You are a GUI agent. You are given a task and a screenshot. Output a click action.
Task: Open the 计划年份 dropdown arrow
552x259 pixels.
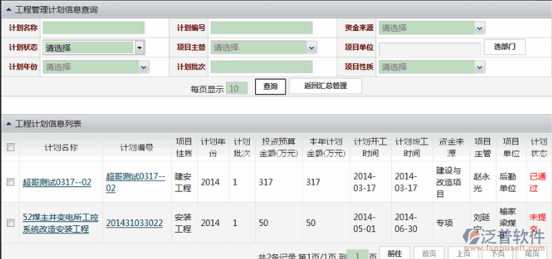point(144,67)
